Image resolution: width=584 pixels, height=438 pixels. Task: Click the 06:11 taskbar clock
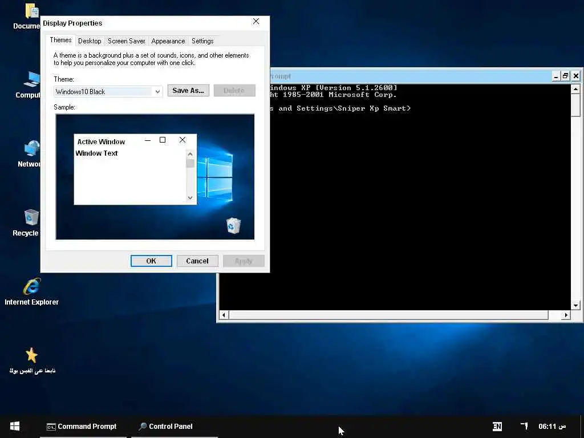point(551,426)
